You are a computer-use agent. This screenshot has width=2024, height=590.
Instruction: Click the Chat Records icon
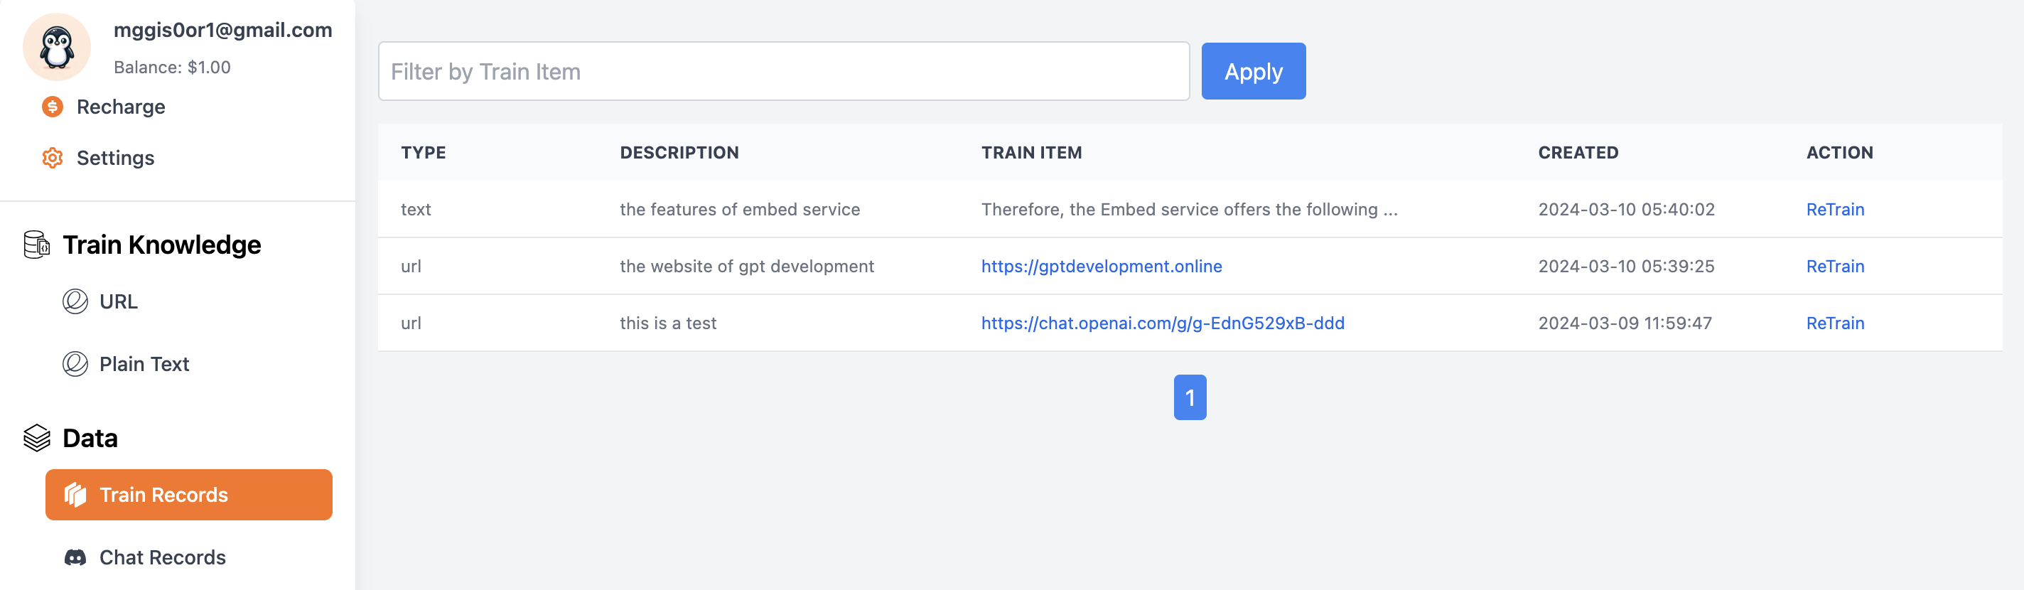pyautogui.click(x=75, y=558)
